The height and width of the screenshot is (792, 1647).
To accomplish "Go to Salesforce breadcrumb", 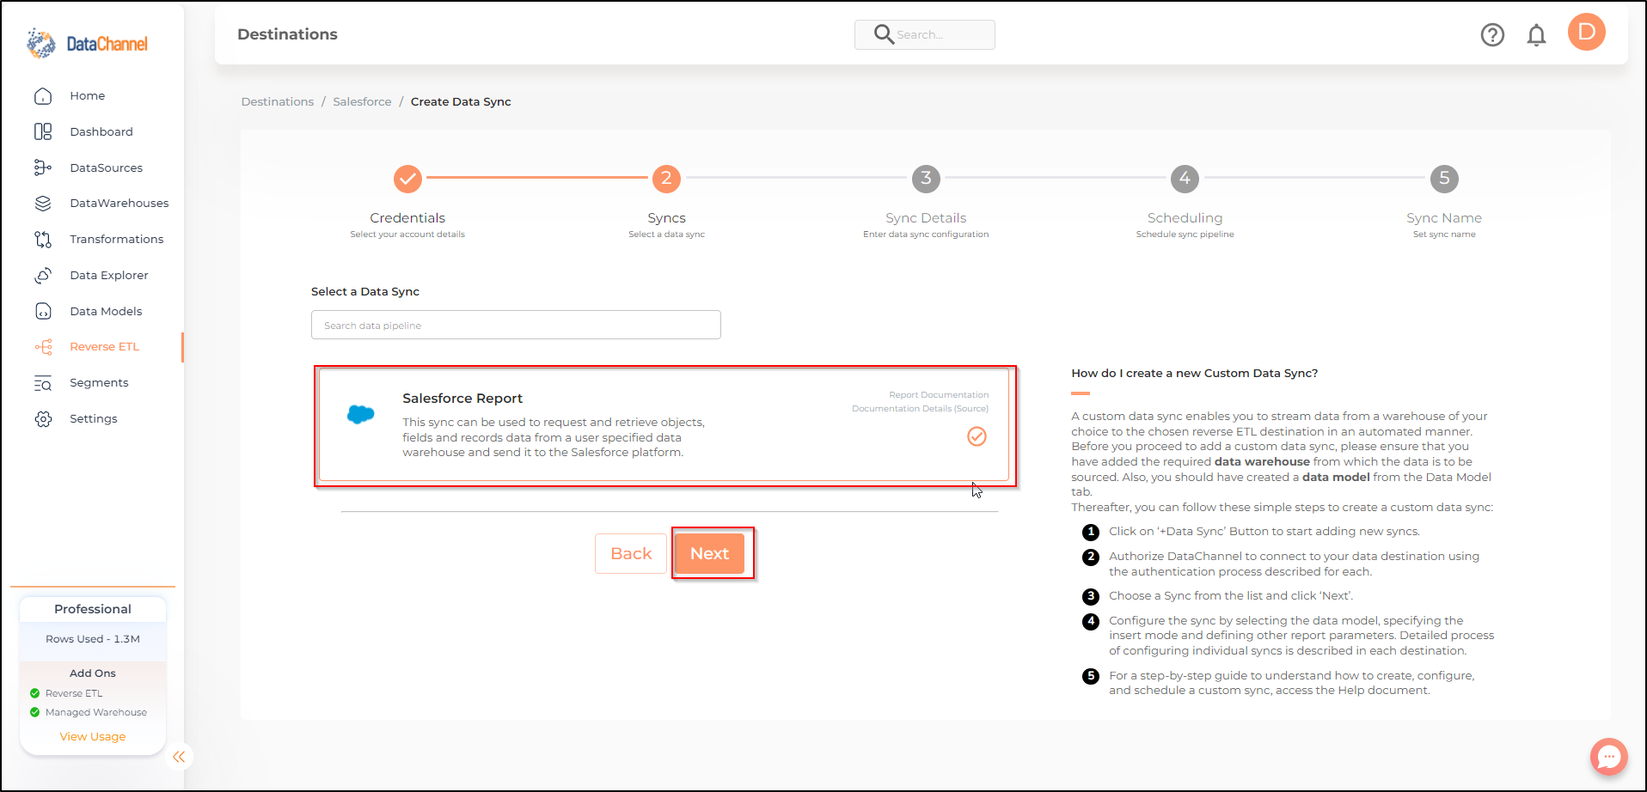I will [362, 102].
